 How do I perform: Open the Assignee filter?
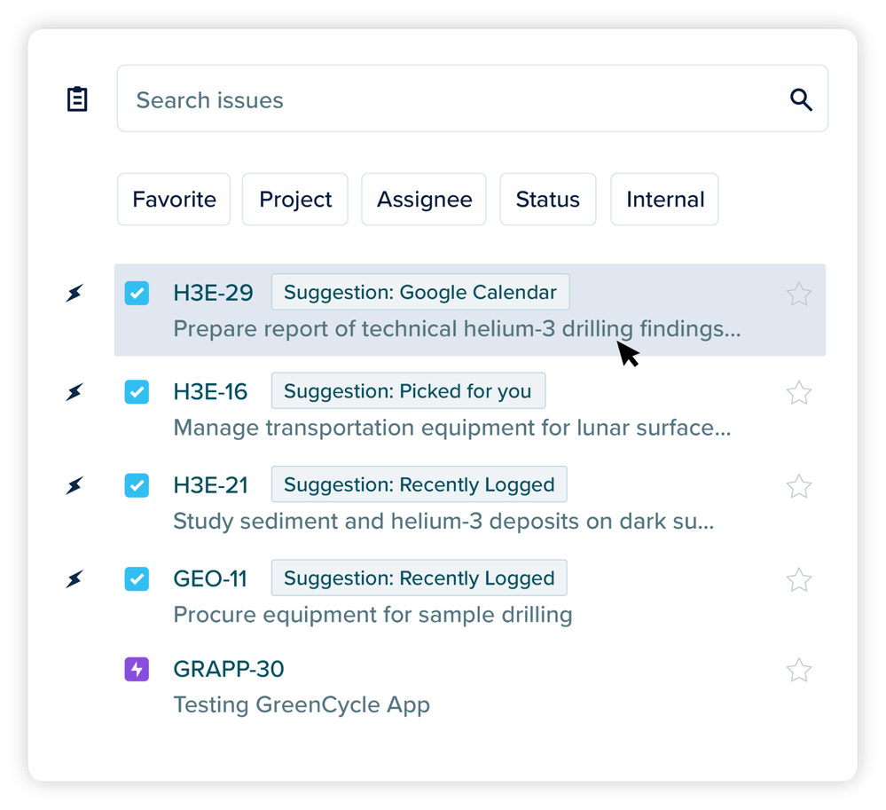423,199
